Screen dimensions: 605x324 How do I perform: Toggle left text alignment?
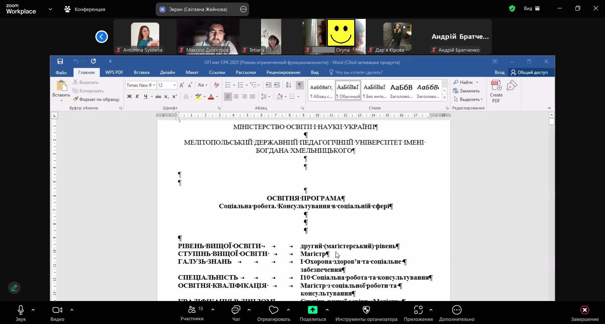click(228, 97)
